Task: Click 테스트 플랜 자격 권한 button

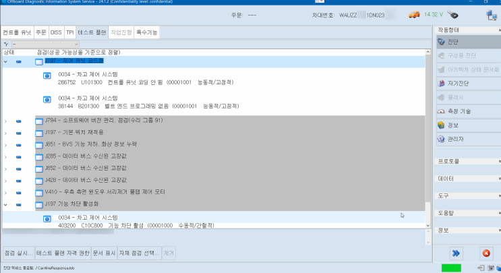Action: click(63, 253)
